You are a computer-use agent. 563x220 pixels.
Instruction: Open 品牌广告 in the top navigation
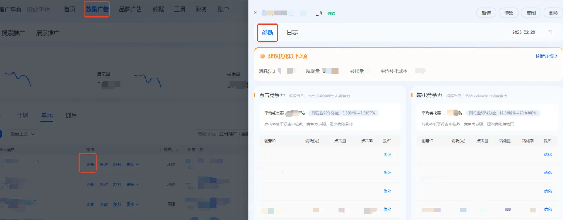click(x=130, y=9)
